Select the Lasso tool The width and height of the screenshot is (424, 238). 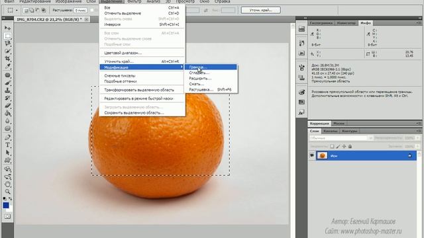point(7,44)
